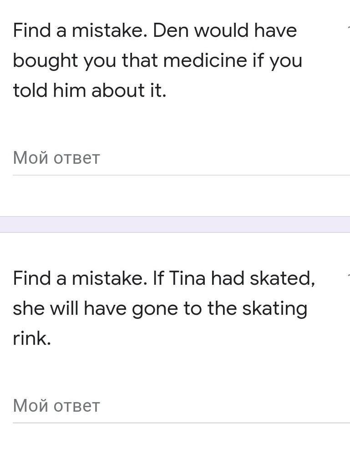Click 'Find a mistake.' in the first question

(x=80, y=30)
